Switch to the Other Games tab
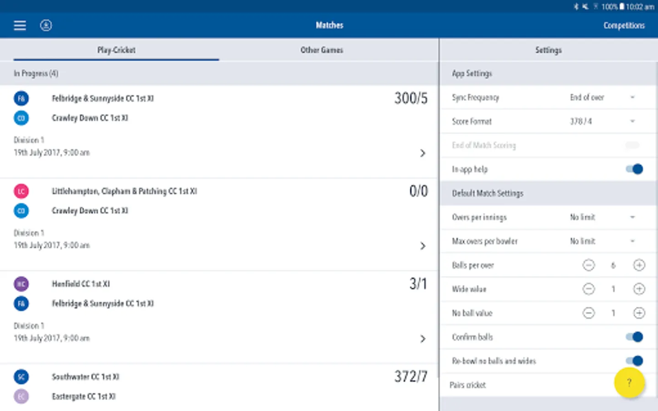 tap(322, 50)
